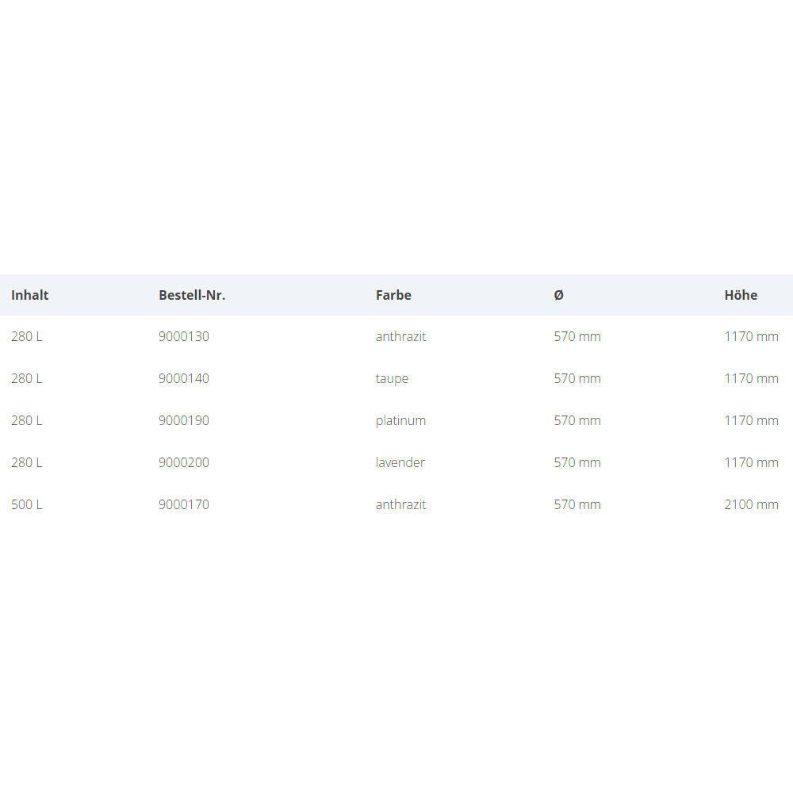Select 280 L in the lavender row
793x793 pixels.
[x=27, y=462]
